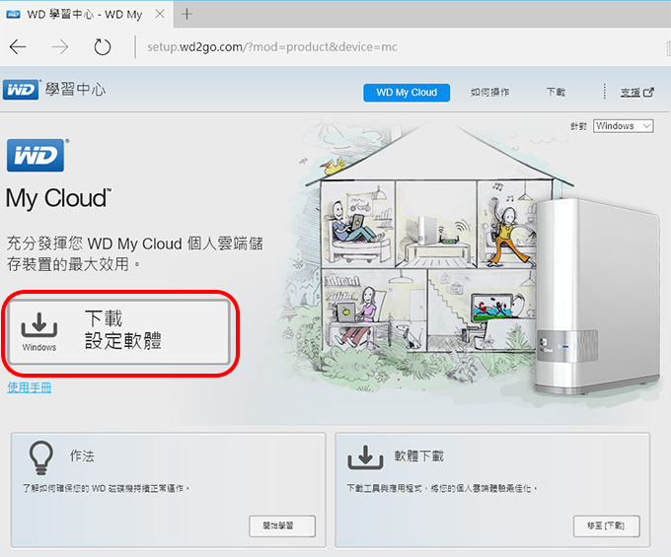Click the My Cloud product title text
Screen dimensions: 671x557
pos(58,198)
